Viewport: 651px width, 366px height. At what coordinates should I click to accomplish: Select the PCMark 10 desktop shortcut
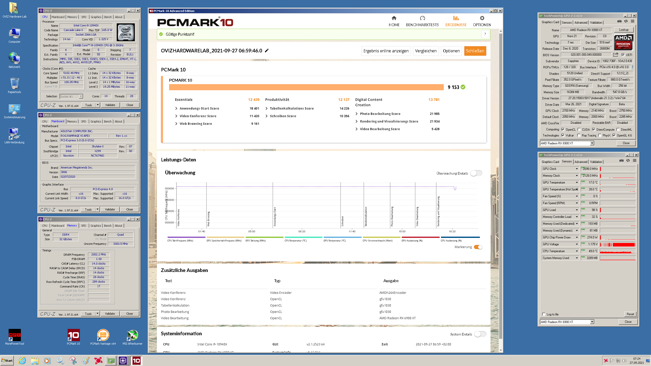pos(73,337)
